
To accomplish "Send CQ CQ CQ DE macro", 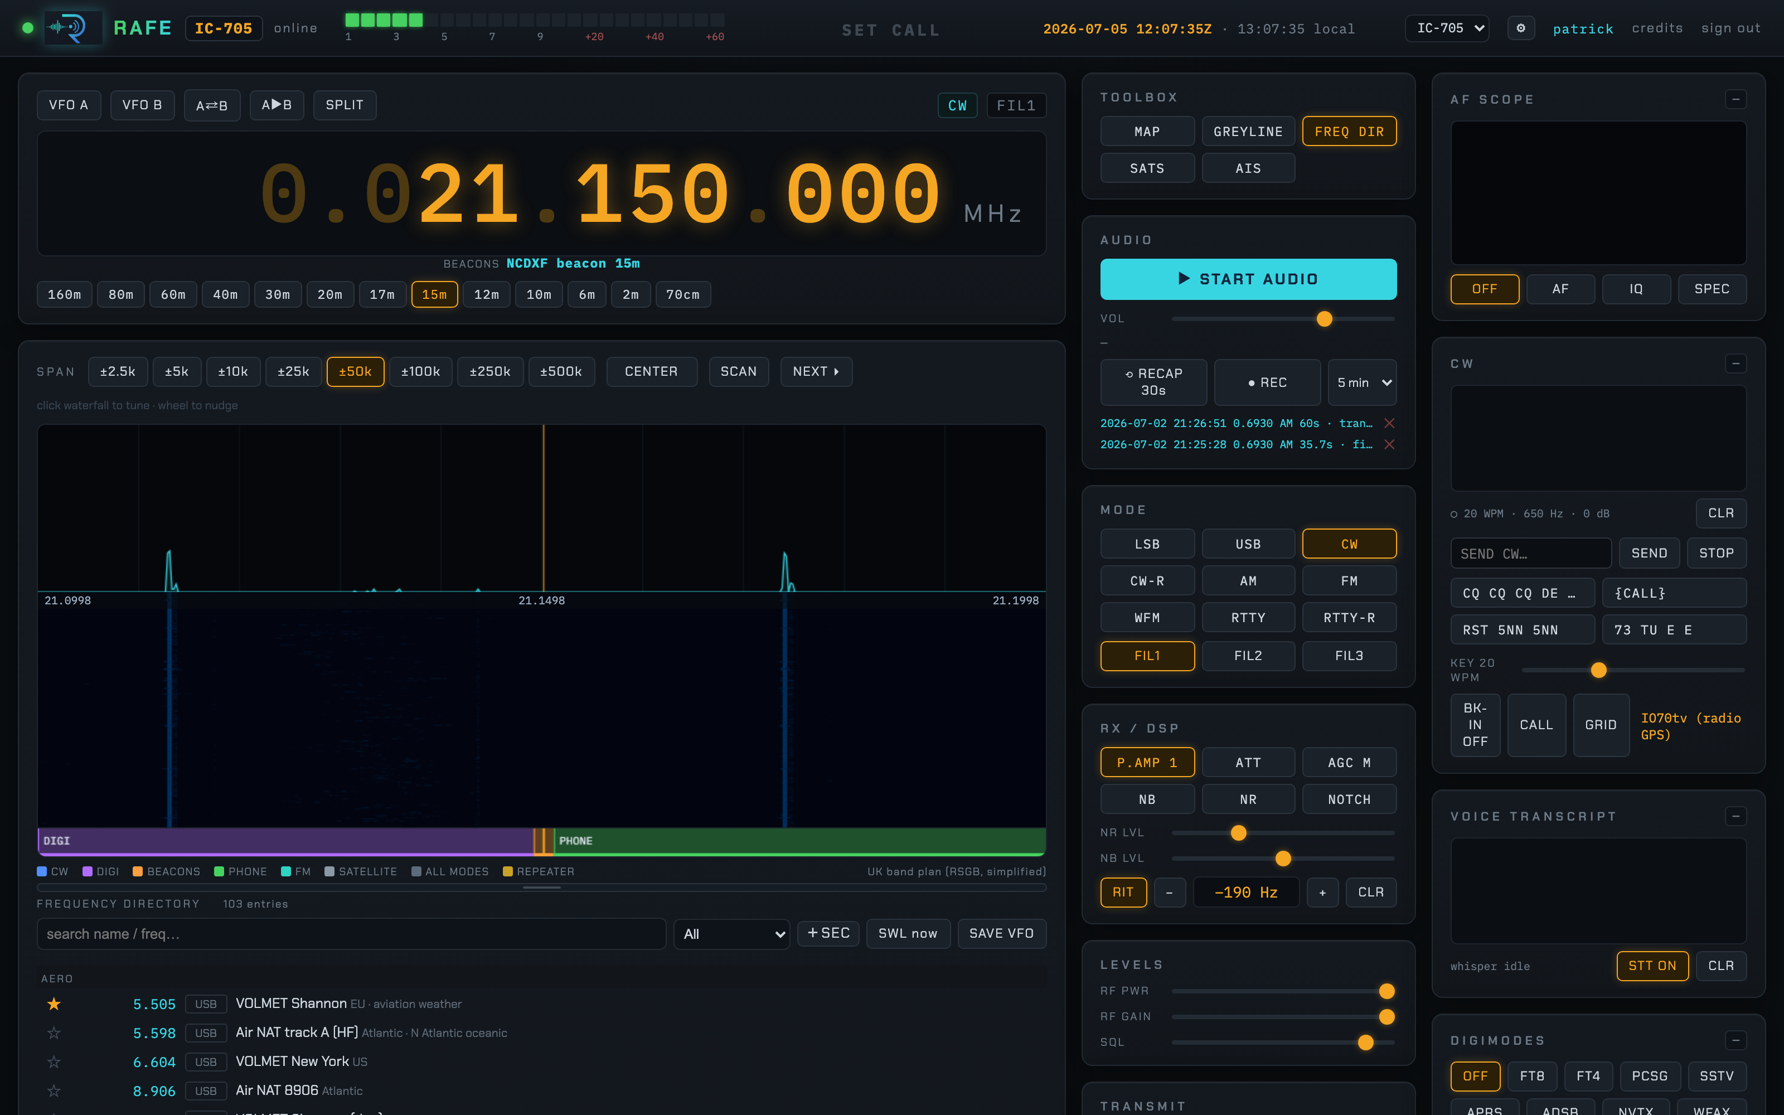I will pos(1523,593).
